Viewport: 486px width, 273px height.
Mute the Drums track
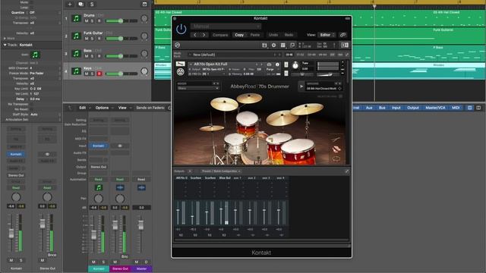tap(87, 21)
